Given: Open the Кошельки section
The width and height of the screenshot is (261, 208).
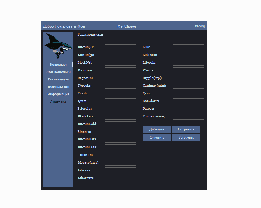Looking at the screenshot, I should [58, 64].
